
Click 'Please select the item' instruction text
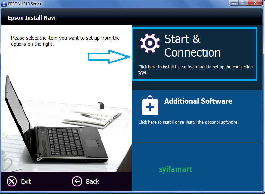coord(65,41)
